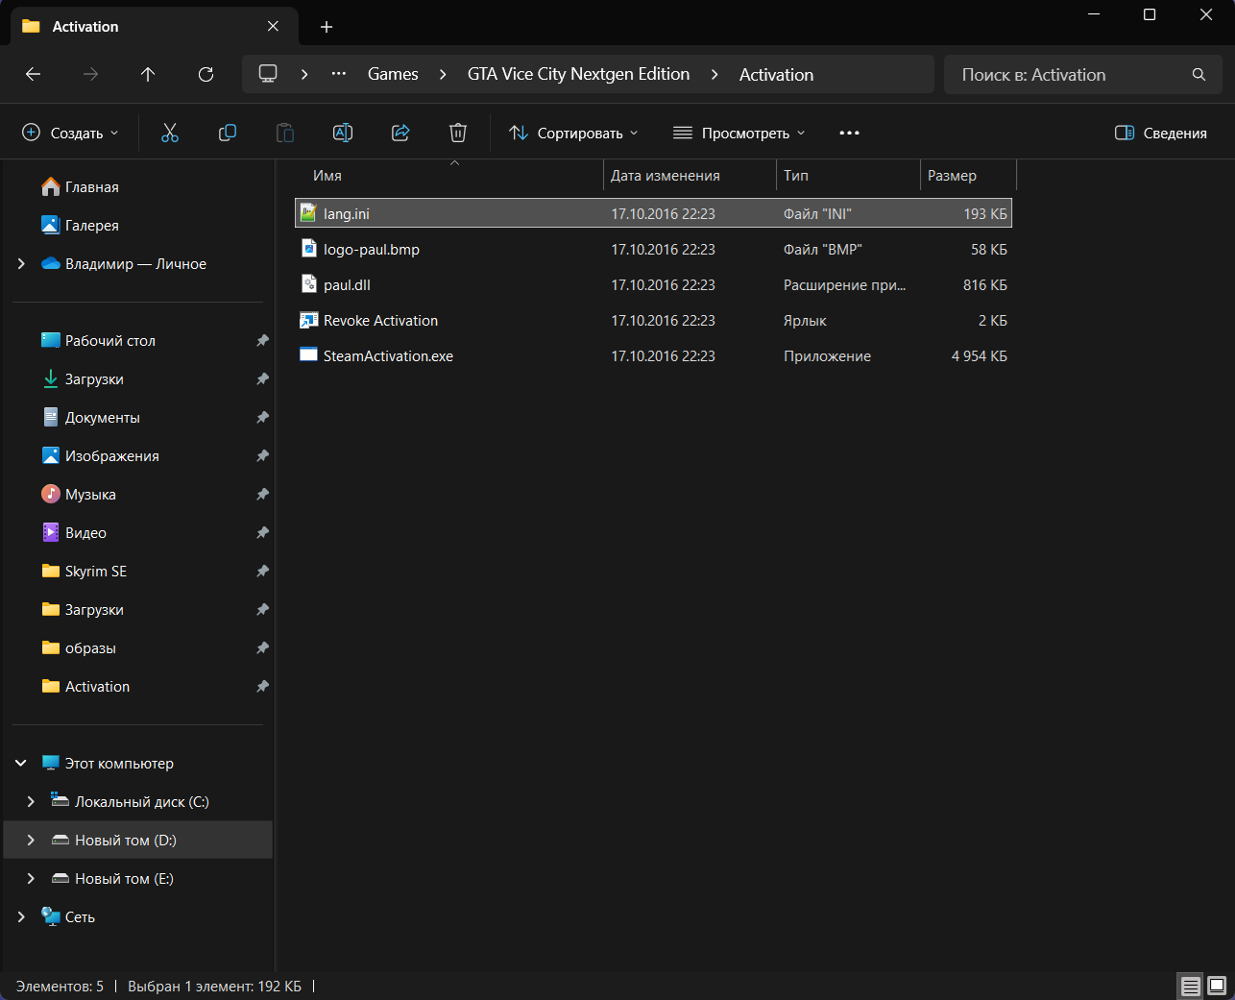
Task: Click Activation in the breadcrumb path
Action: tap(776, 74)
